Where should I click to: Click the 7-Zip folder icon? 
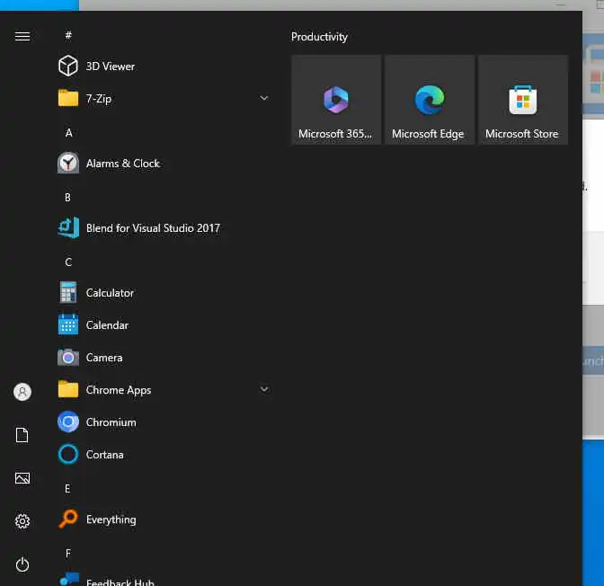point(68,98)
